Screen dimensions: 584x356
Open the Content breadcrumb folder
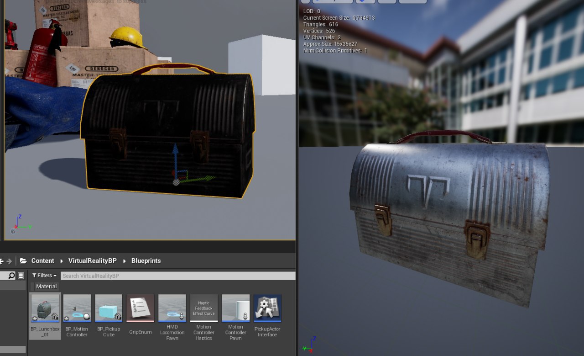point(42,261)
